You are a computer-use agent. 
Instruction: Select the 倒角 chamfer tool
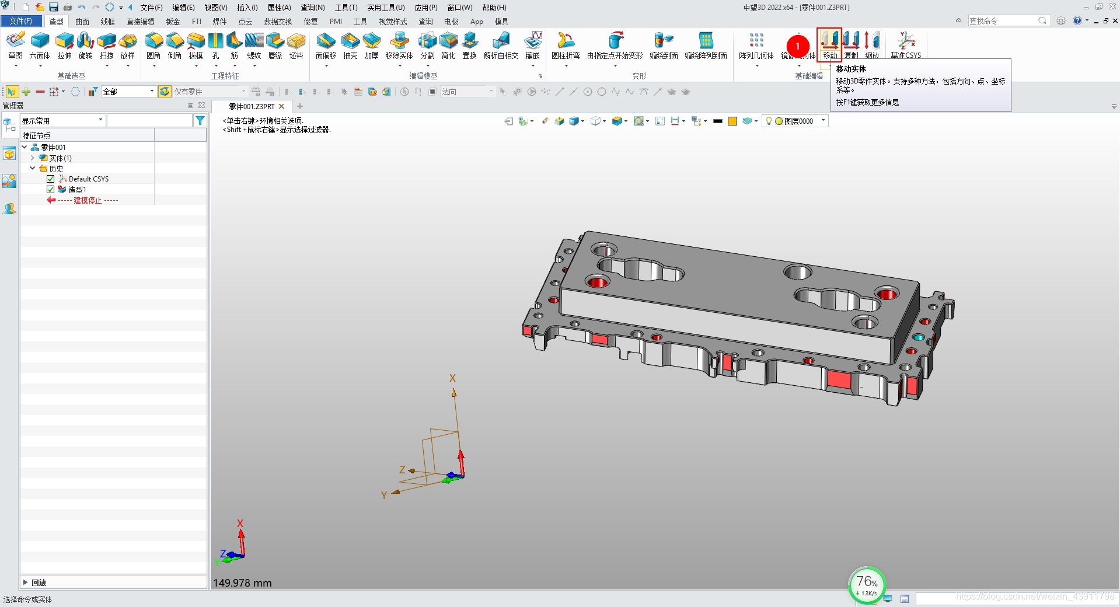pyautogui.click(x=175, y=46)
